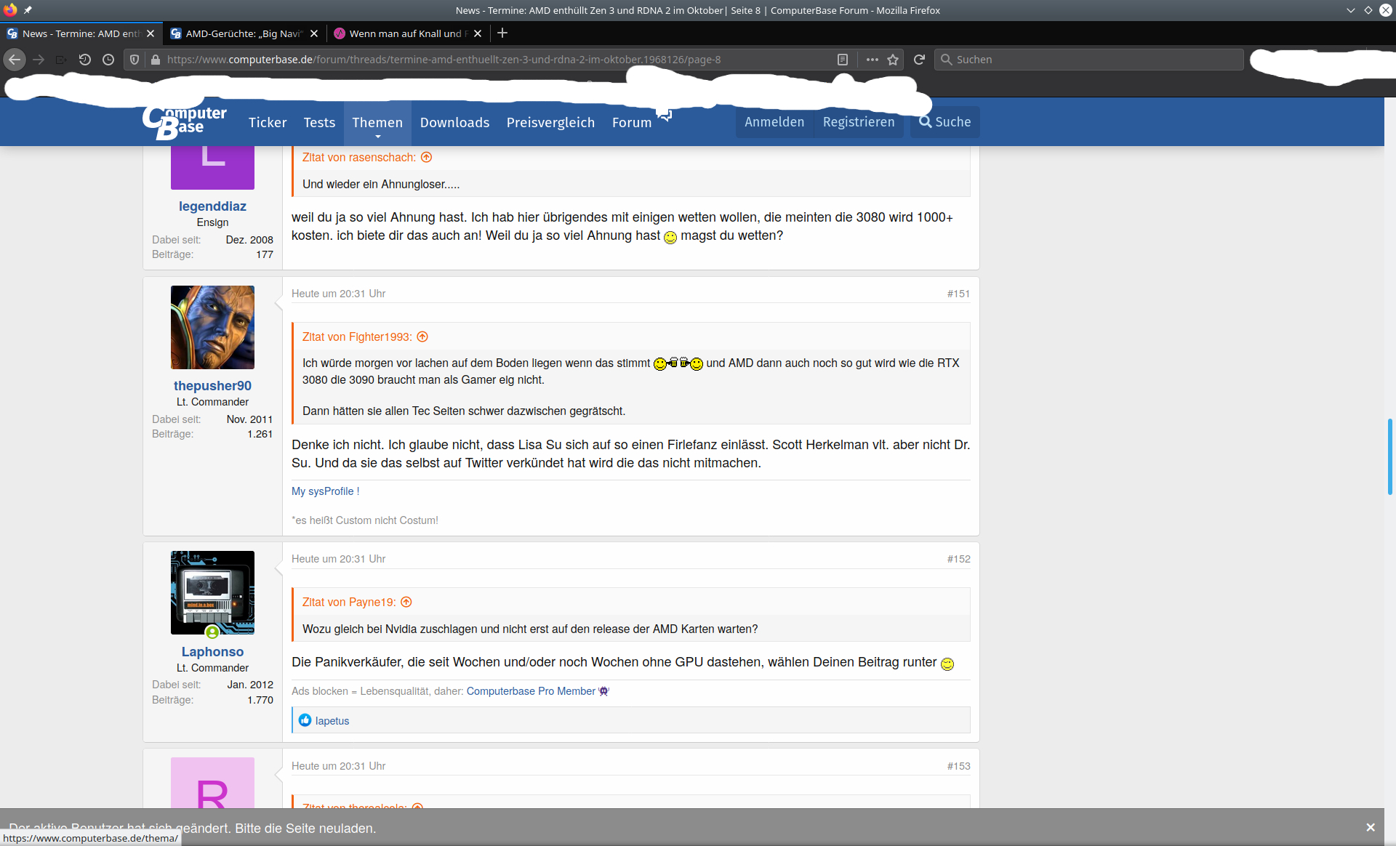Screen dimensions: 1396x846
Task: Open the tracking protection shield panel
Action: click(x=135, y=60)
